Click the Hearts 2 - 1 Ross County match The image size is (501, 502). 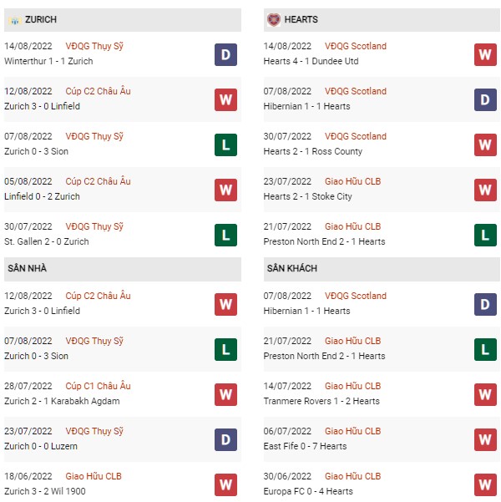[x=313, y=151]
